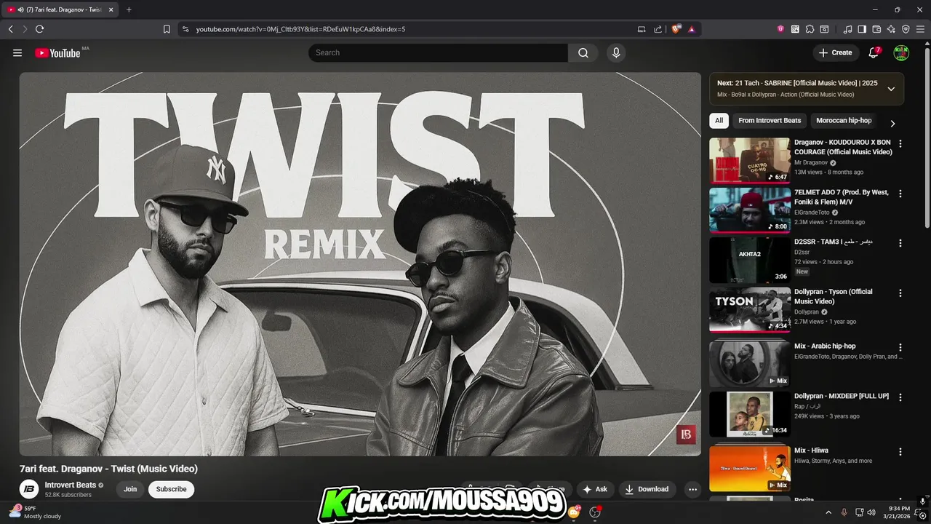Open Mix Arabic hip-hop thumbnail
Screen dimensions: 931x524
point(749,363)
